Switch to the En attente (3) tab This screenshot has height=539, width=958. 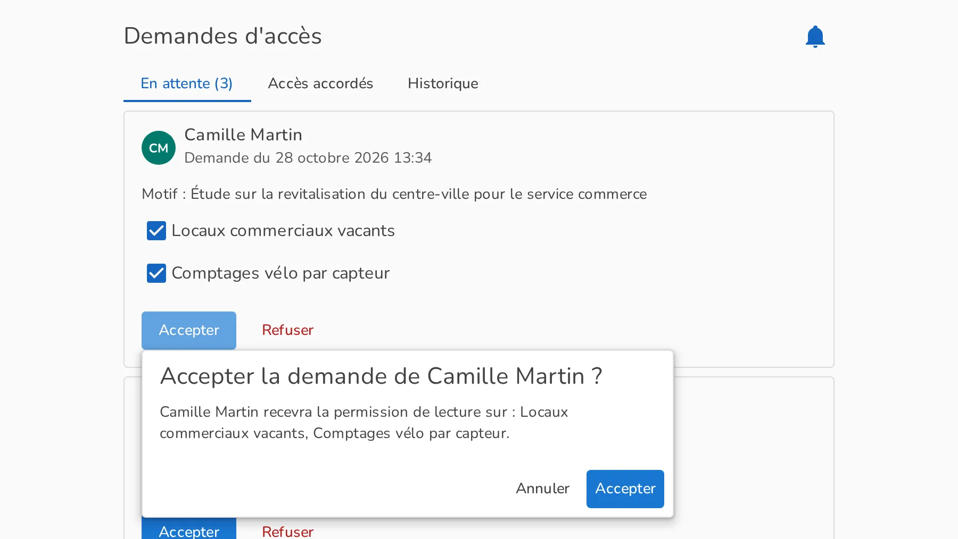187,83
